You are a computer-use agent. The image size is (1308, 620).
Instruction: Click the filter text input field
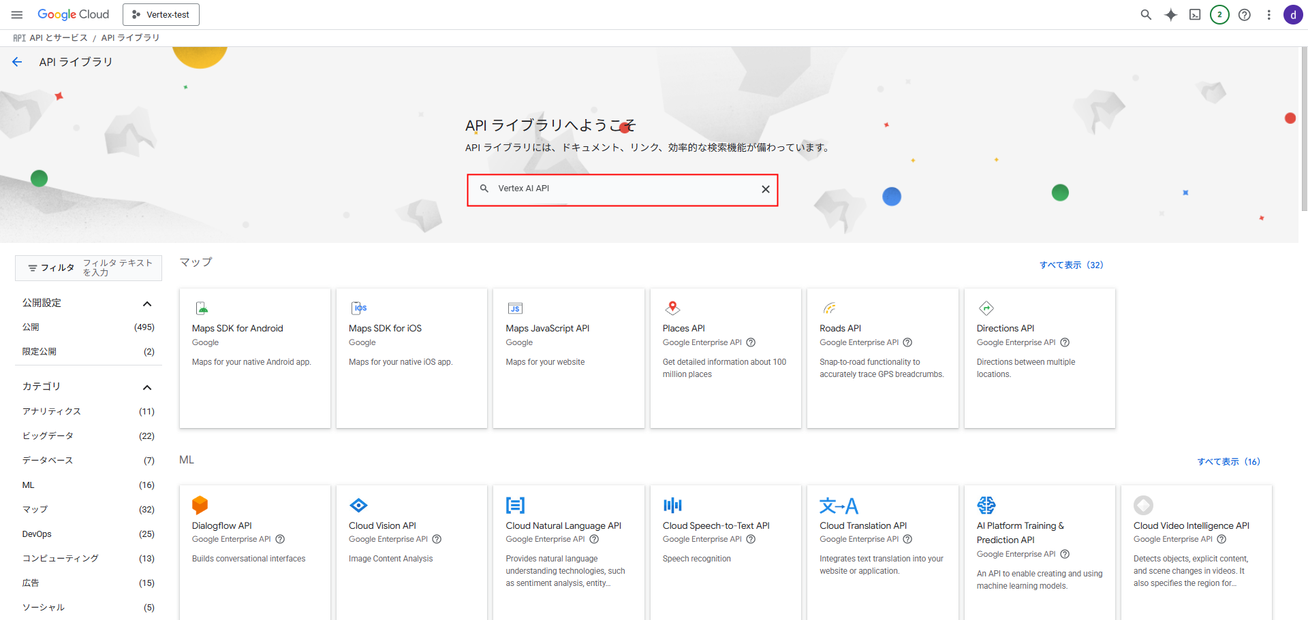(118, 267)
